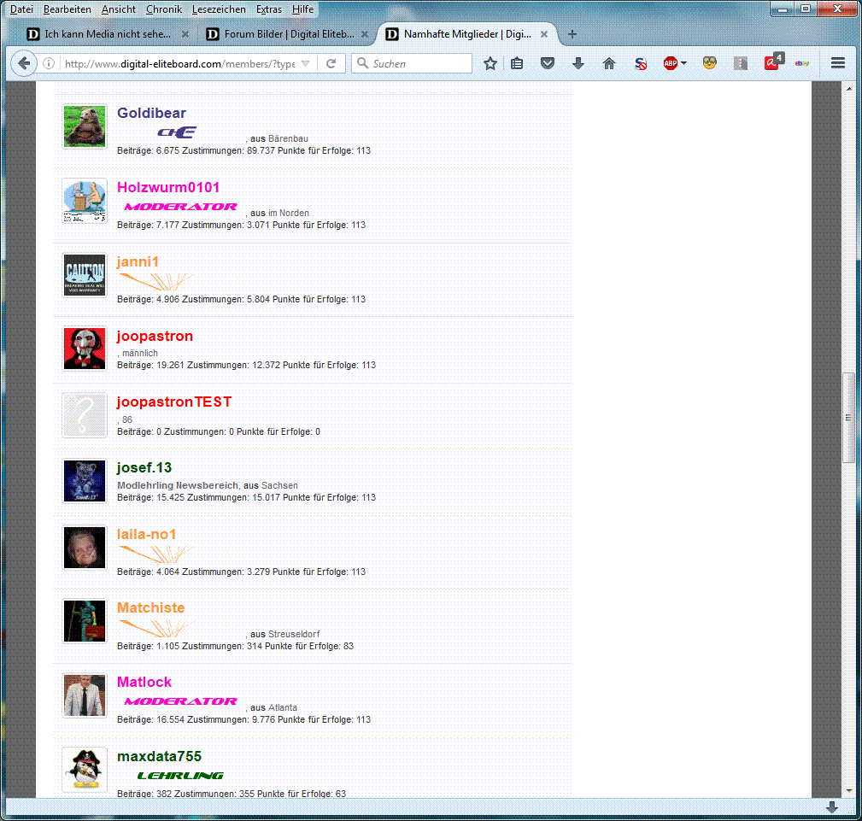862x821 pixels.
Task: Click Holzwurm0101's MODERATOR badge
Action: tap(181, 207)
